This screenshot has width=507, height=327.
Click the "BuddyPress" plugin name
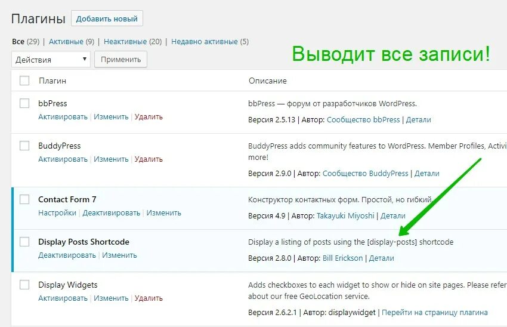60,146
